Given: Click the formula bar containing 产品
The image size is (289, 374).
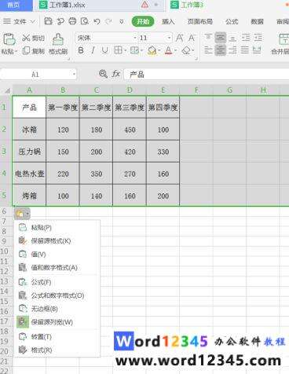Looking at the screenshot, I should click(207, 75).
